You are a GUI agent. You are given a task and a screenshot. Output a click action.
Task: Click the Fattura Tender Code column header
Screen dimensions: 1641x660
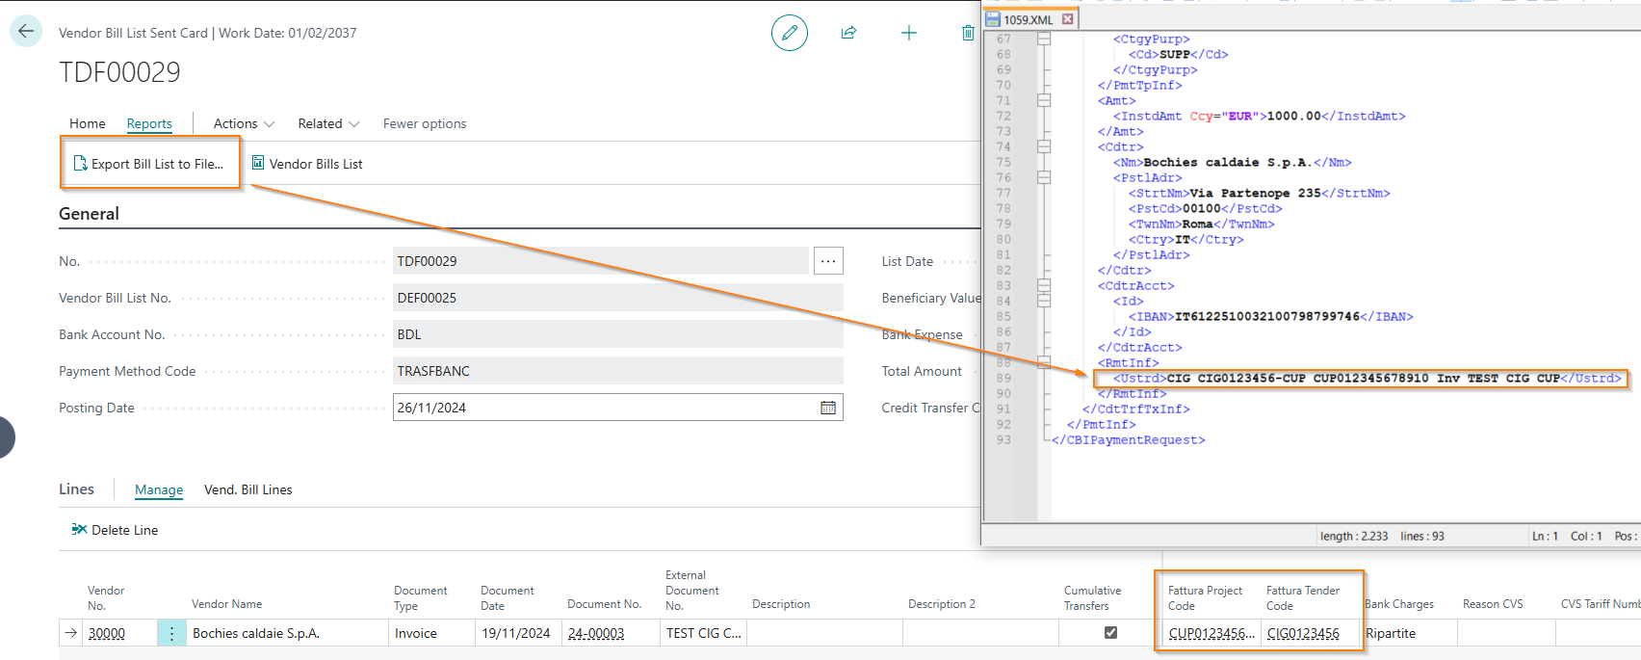click(x=1302, y=598)
